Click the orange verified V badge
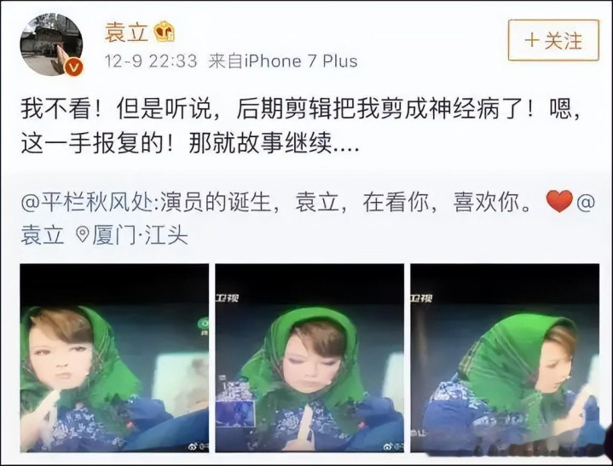This screenshot has width=613, height=466. (73, 68)
